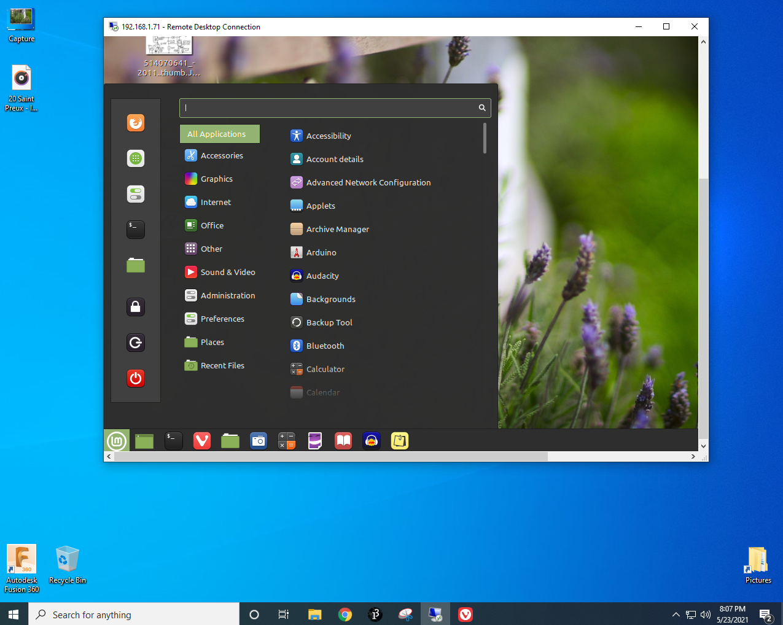Open Files folder in menu favorites sidebar
Viewport: 783px width, 625px height.
point(136,265)
